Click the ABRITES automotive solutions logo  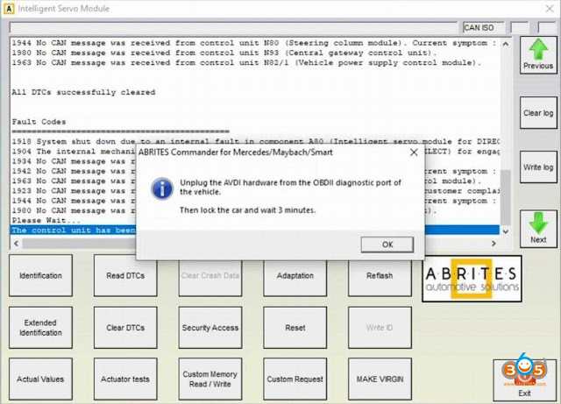[x=472, y=279]
